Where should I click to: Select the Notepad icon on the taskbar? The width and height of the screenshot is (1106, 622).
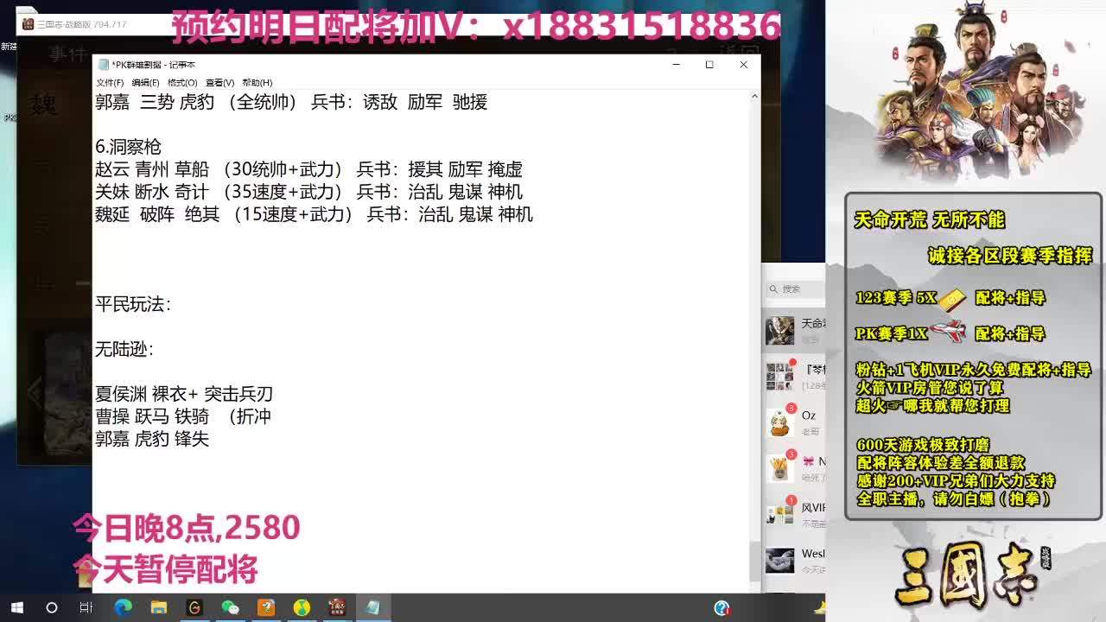373,608
